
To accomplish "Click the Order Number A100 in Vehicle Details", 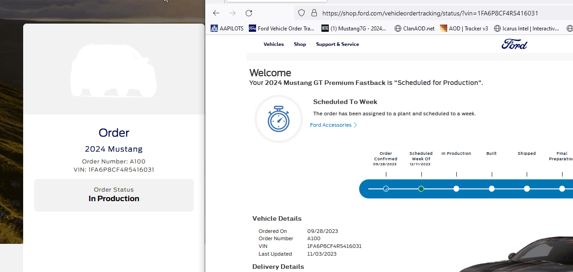I will [x=314, y=238].
